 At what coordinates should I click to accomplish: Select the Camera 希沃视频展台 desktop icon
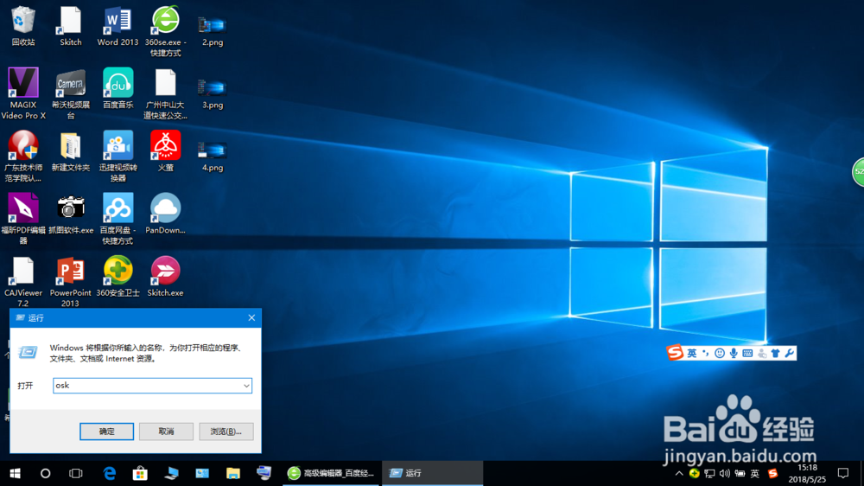71,83
